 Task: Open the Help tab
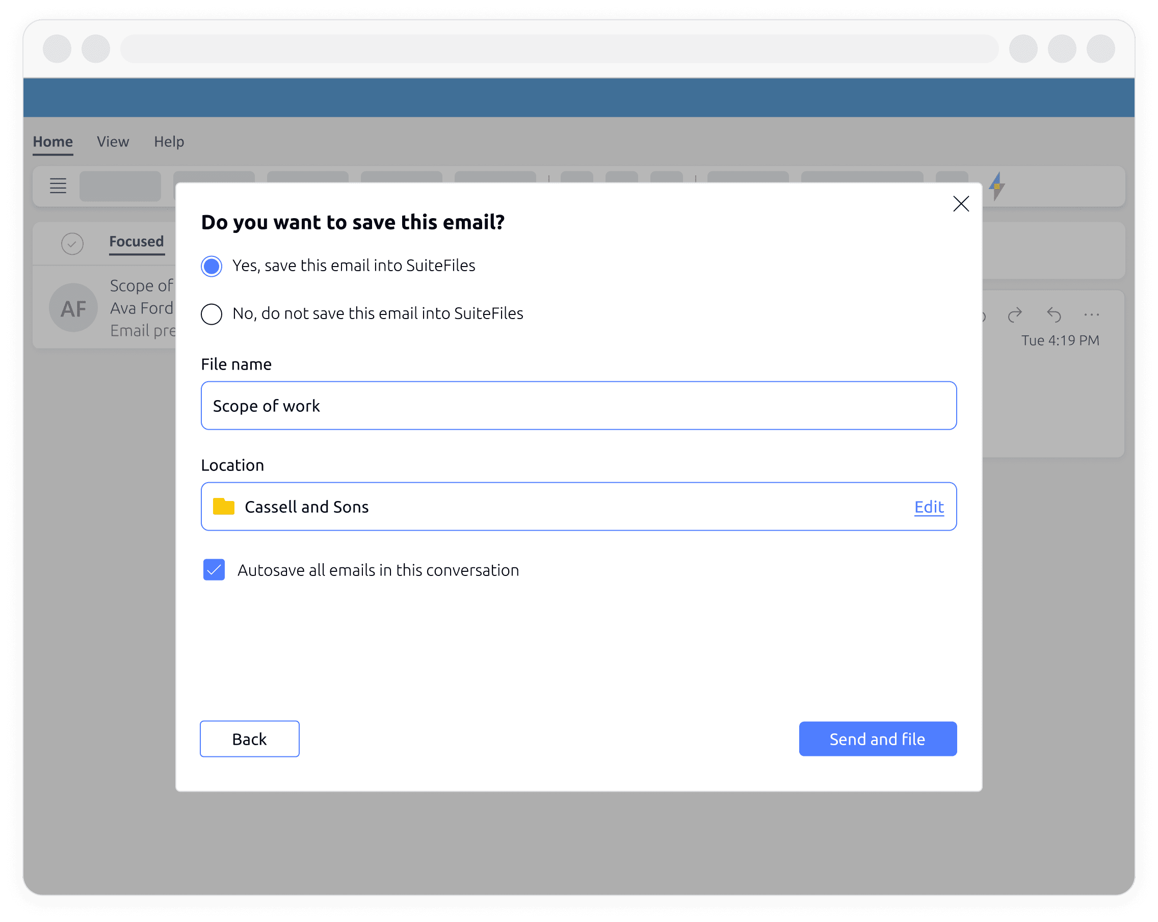tap(169, 142)
